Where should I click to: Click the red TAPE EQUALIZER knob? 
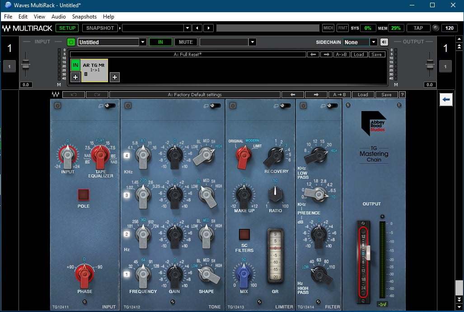point(100,156)
